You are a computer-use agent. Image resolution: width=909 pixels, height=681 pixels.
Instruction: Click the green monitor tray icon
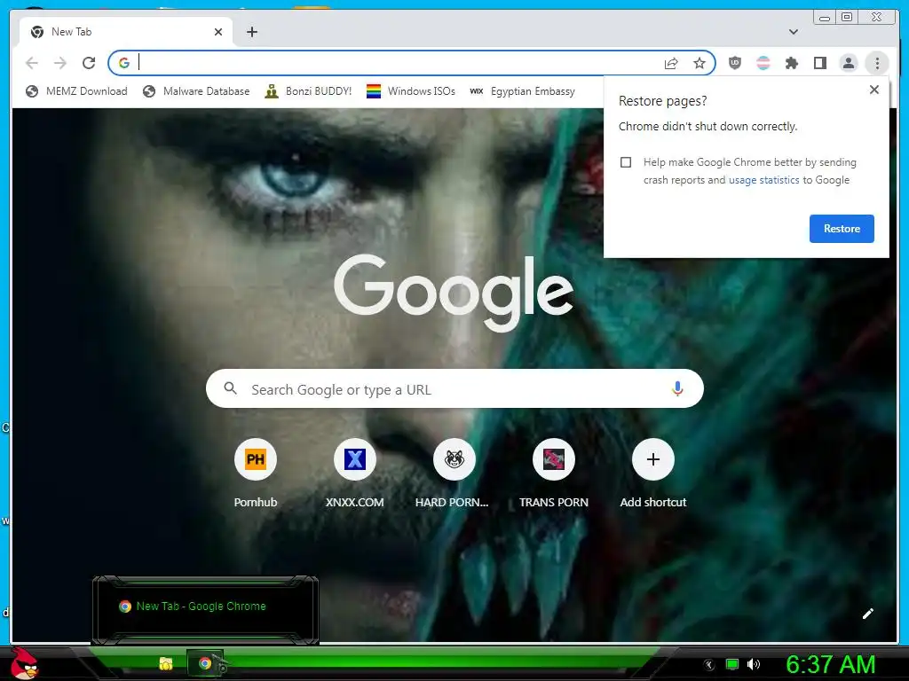pyautogui.click(x=732, y=664)
